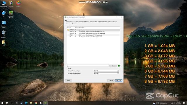The height and width of the screenshot is (105, 187).
Task: Open the Oyunlar desktop icon
Action: [x=18, y=4]
